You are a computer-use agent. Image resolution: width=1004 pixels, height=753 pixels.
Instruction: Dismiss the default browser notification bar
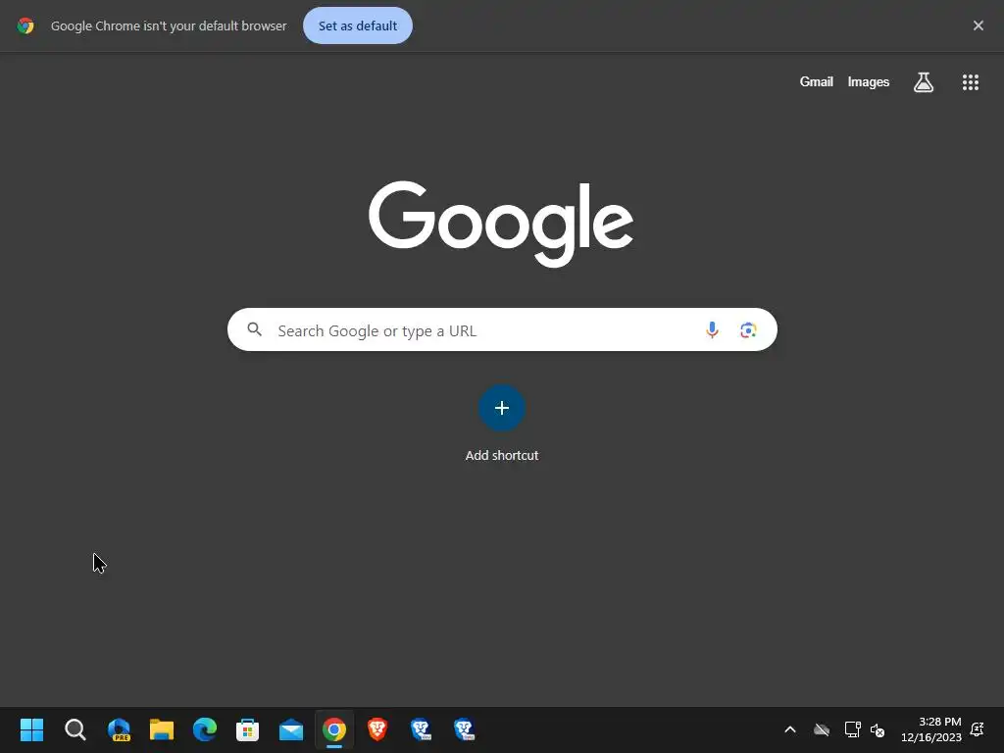(978, 25)
